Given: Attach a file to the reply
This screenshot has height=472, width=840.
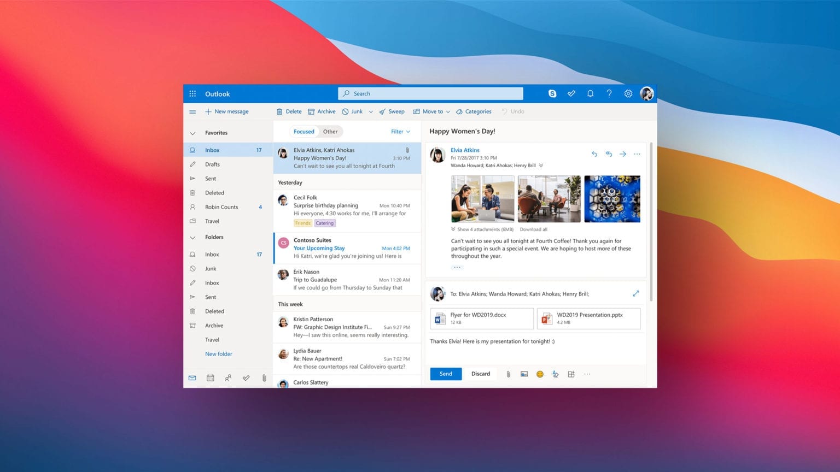Looking at the screenshot, I should (508, 374).
